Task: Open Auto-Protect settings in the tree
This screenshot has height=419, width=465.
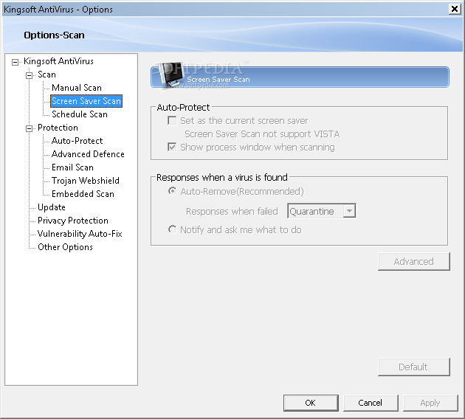Action: [77, 141]
